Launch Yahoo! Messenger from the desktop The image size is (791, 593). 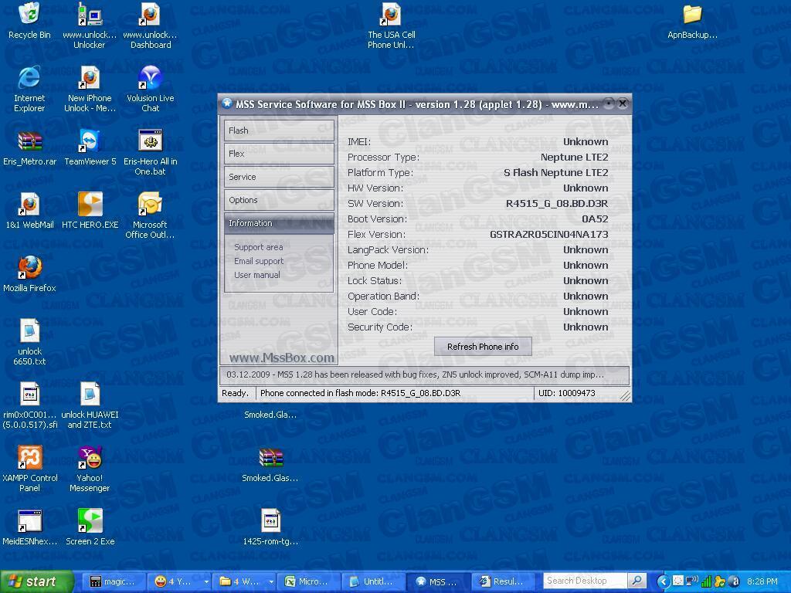tap(90, 457)
